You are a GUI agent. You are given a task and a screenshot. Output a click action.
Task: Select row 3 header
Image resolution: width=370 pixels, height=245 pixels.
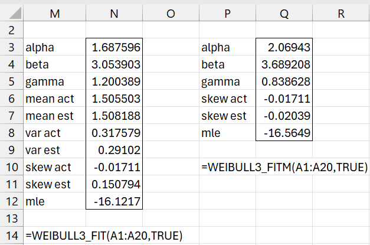pyautogui.click(x=11, y=47)
